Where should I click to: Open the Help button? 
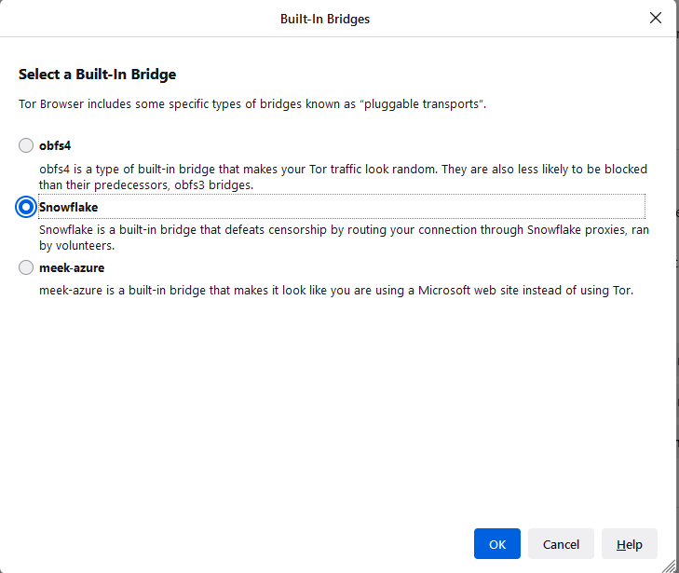tap(630, 543)
